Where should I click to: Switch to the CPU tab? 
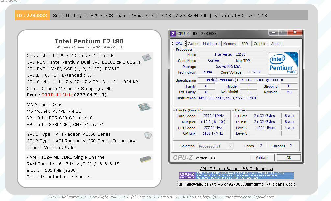179,43
